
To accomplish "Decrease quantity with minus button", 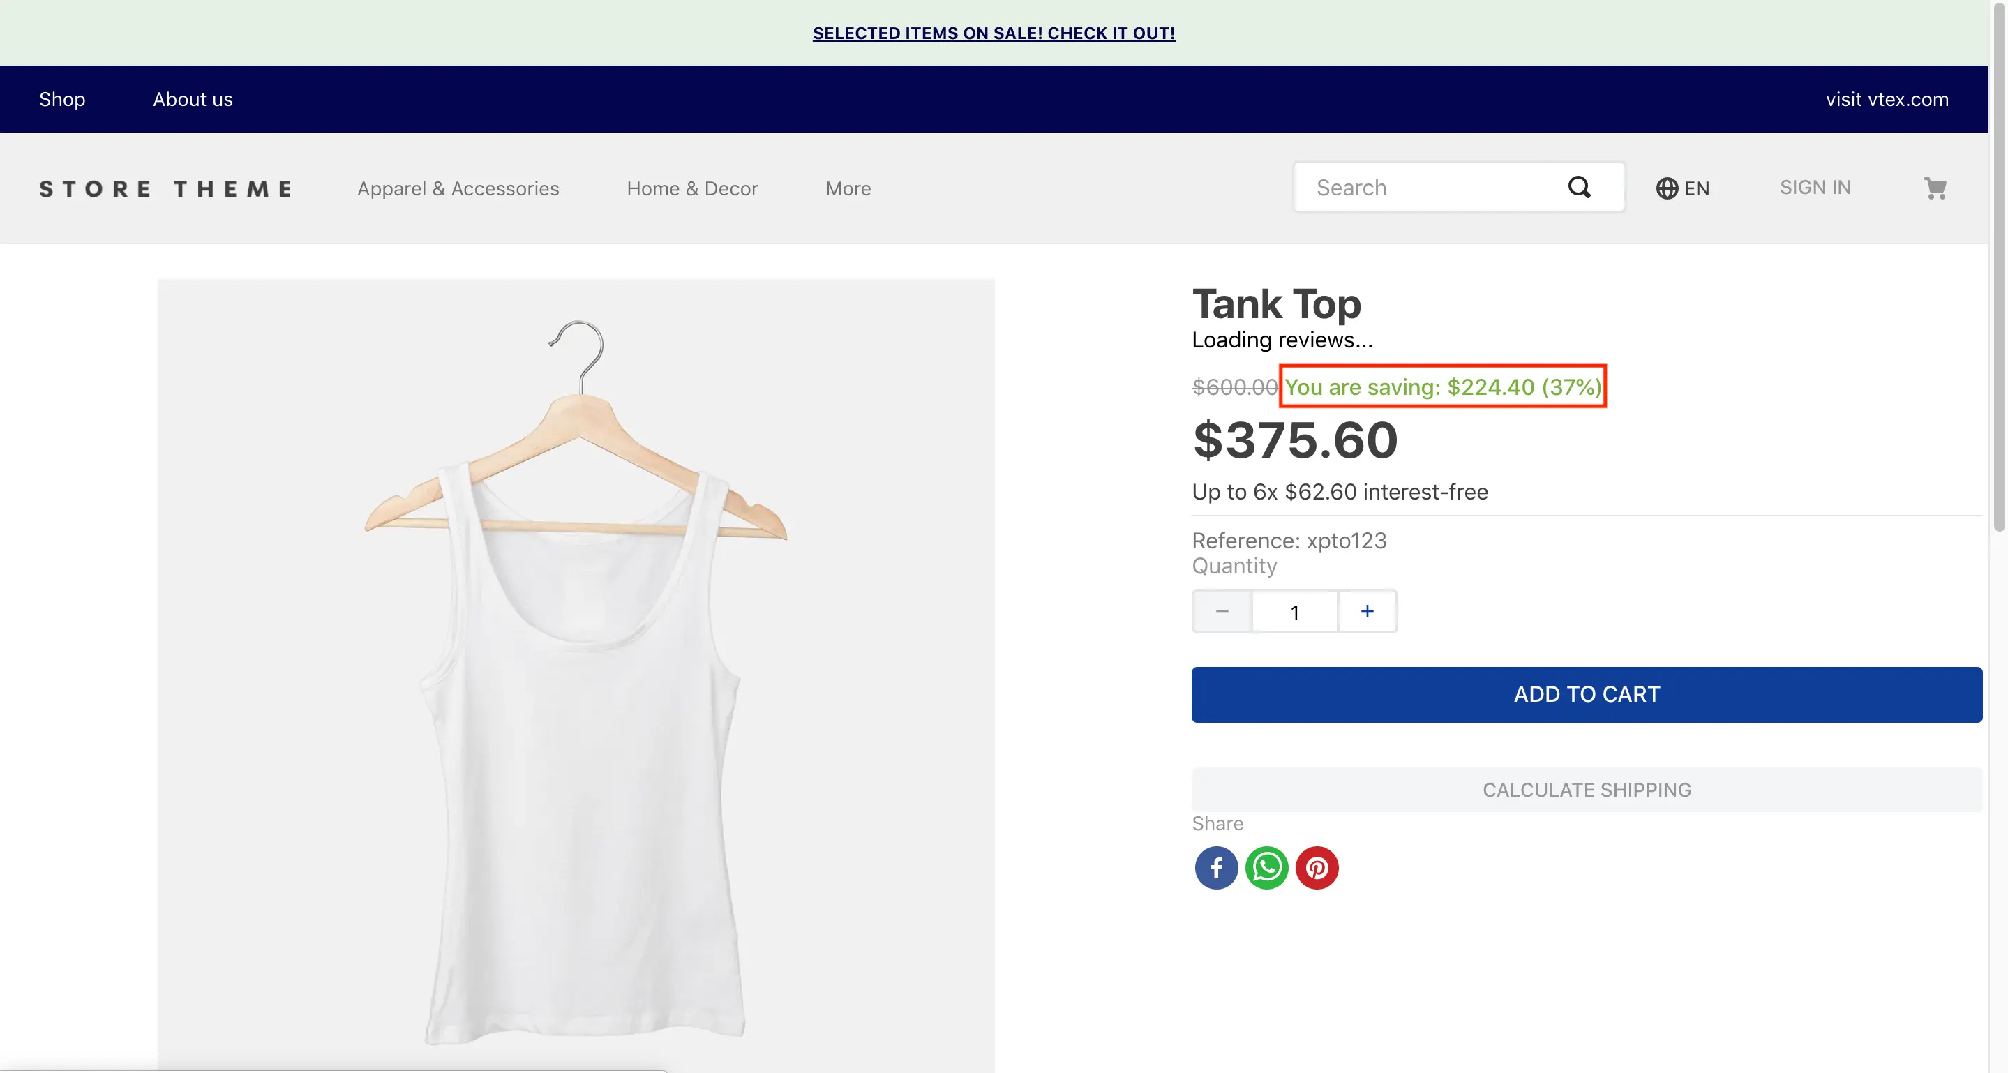I will (x=1222, y=612).
